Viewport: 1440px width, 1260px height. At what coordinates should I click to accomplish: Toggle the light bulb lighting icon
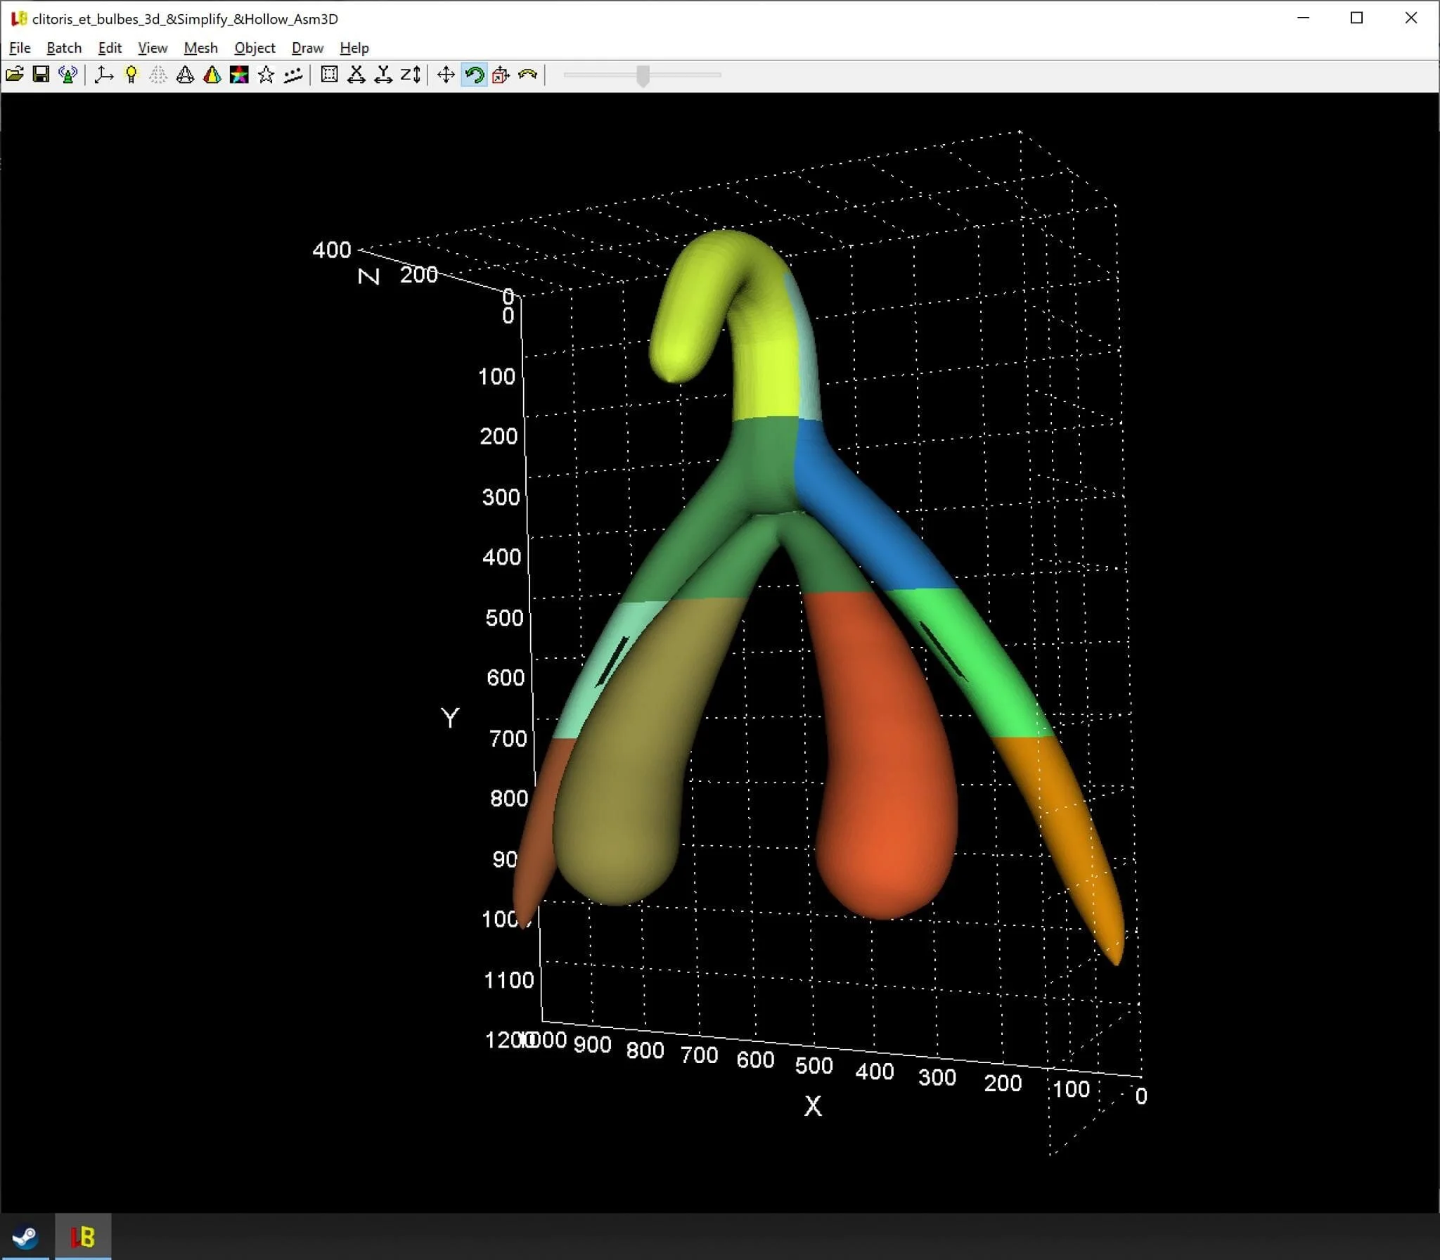(131, 75)
